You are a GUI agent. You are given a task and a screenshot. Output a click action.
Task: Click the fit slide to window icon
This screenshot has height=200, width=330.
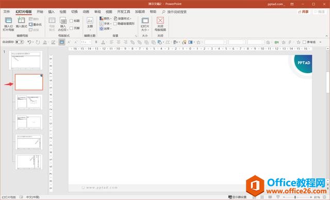click(324, 197)
